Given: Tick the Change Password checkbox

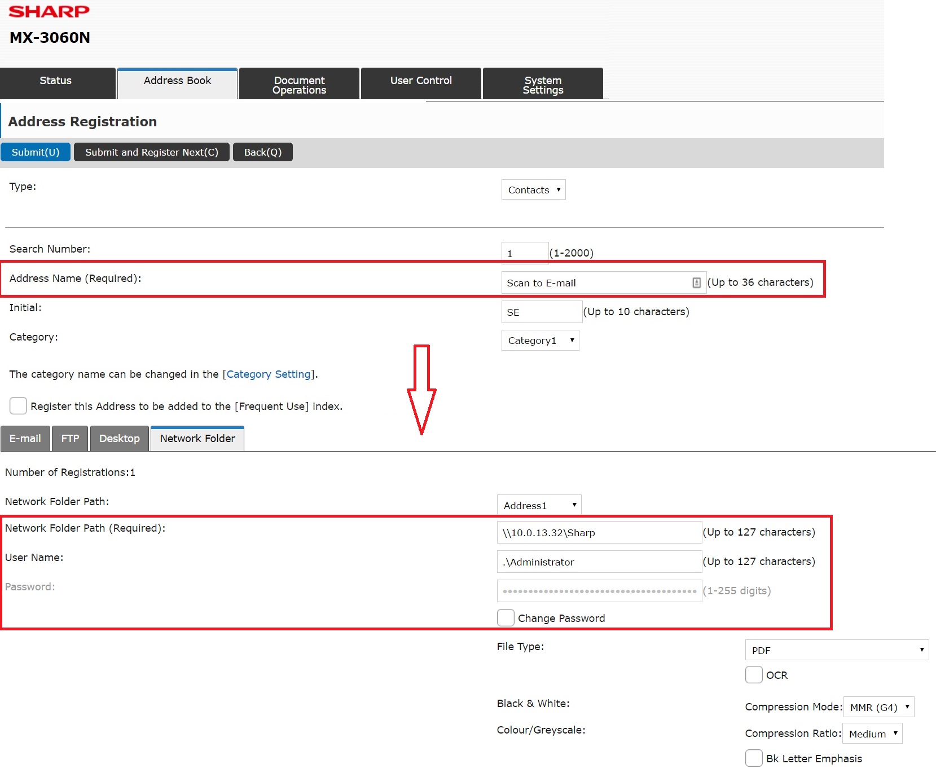Looking at the screenshot, I should [506, 618].
